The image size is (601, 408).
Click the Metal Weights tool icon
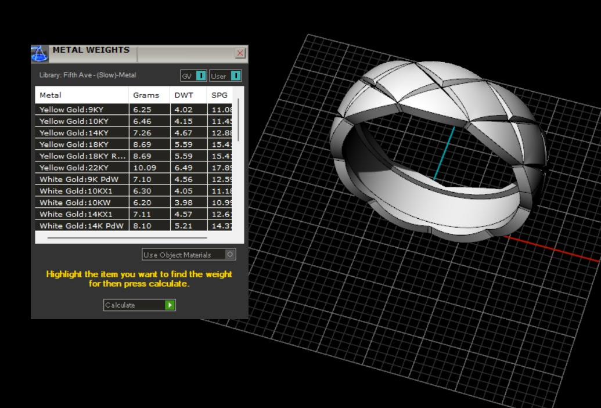click(39, 53)
